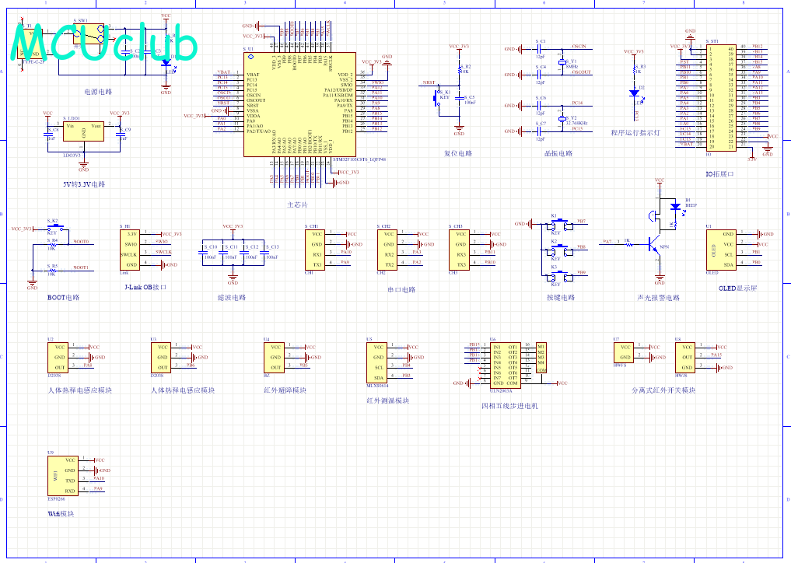
Task: Select the S_Y2 32.768KHz crystal symbol
Action: [562, 119]
